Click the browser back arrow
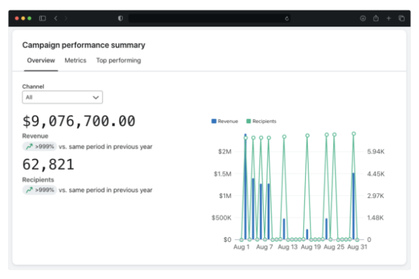 click(x=55, y=18)
